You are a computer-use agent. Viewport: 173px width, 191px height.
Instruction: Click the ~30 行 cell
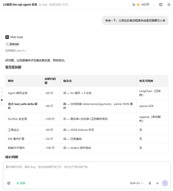click(x=51, y=139)
